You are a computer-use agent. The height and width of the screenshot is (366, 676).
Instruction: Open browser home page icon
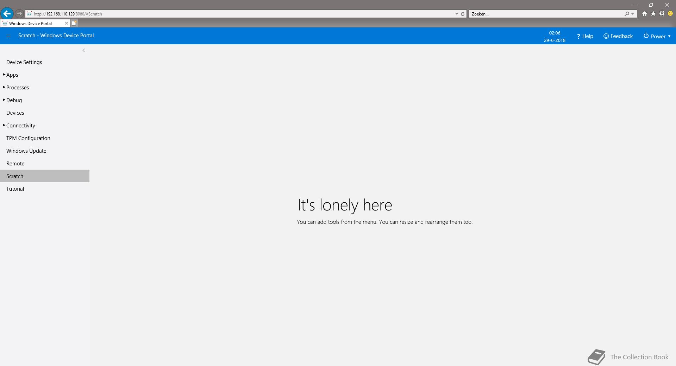click(644, 14)
